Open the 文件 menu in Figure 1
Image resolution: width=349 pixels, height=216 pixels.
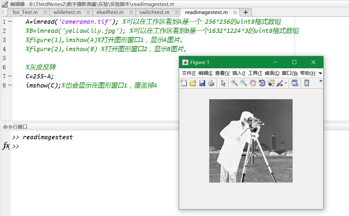point(189,73)
